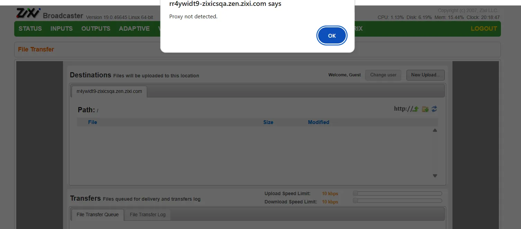Click the 'http://' protocol label
The height and width of the screenshot is (229, 521).
[x=403, y=109]
